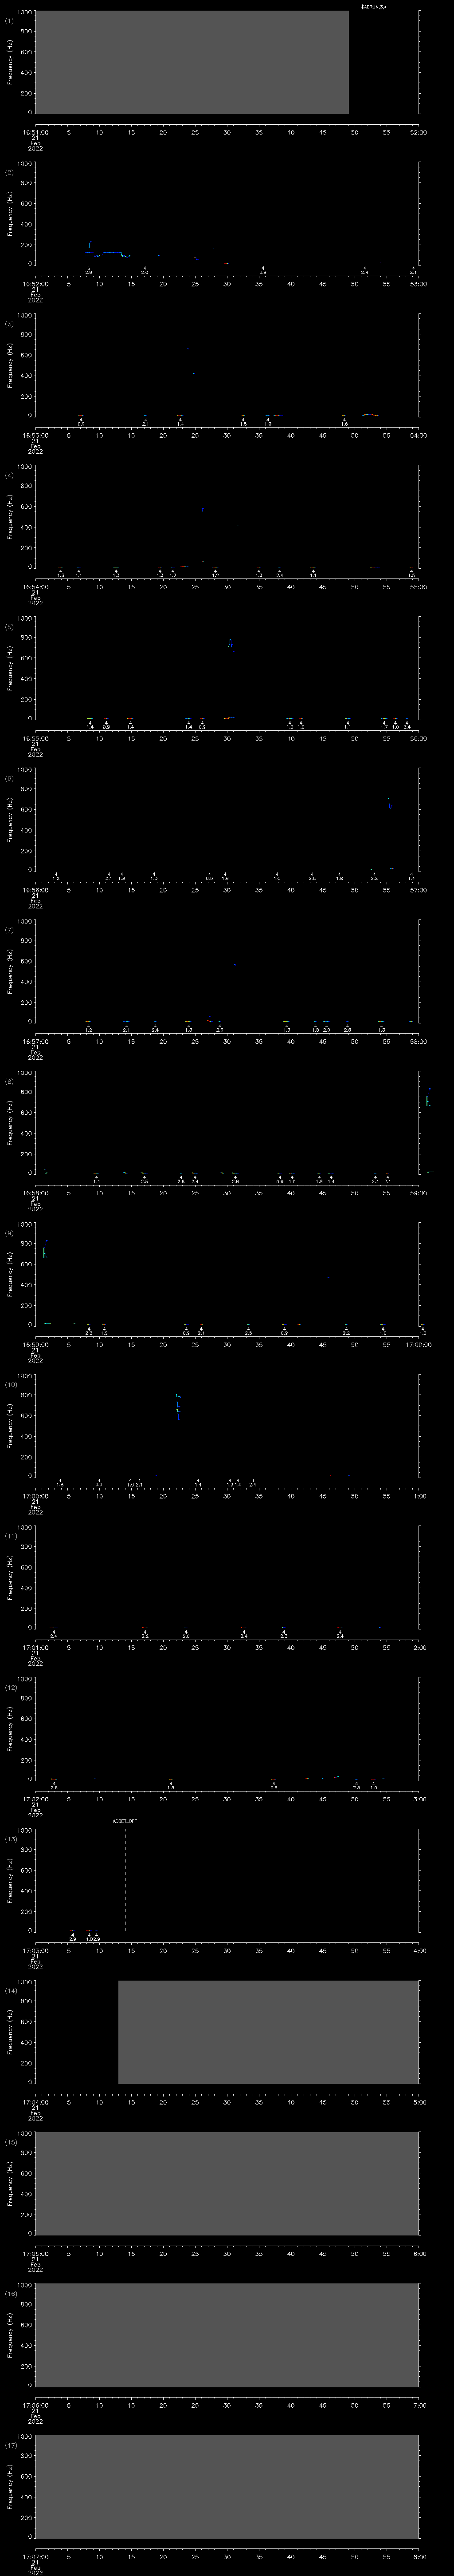Click the Frequency (Hz) axis label of panel (11)
This screenshot has height=2576, width=454.
10,1577
